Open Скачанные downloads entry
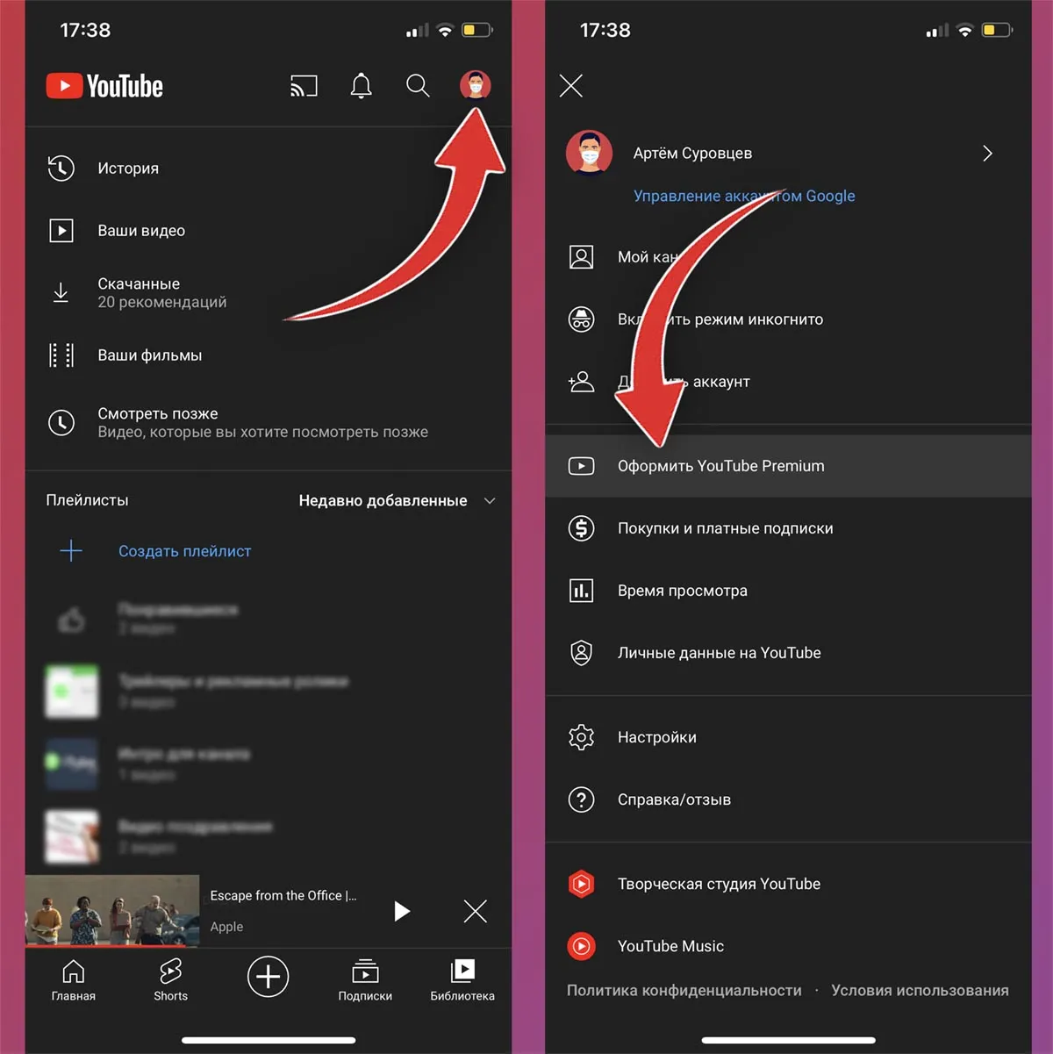The height and width of the screenshot is (1054, 1053). [268, 292]
